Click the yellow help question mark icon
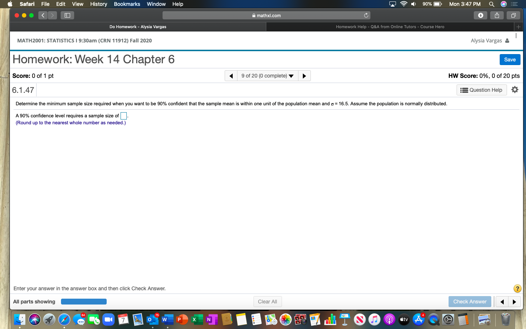Image resolution: width=526 pixels, height=329 pixels. 517,288
